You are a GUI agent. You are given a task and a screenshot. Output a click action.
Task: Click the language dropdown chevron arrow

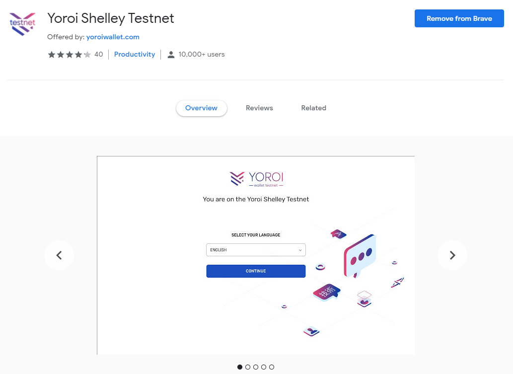[x=300, y=250]
